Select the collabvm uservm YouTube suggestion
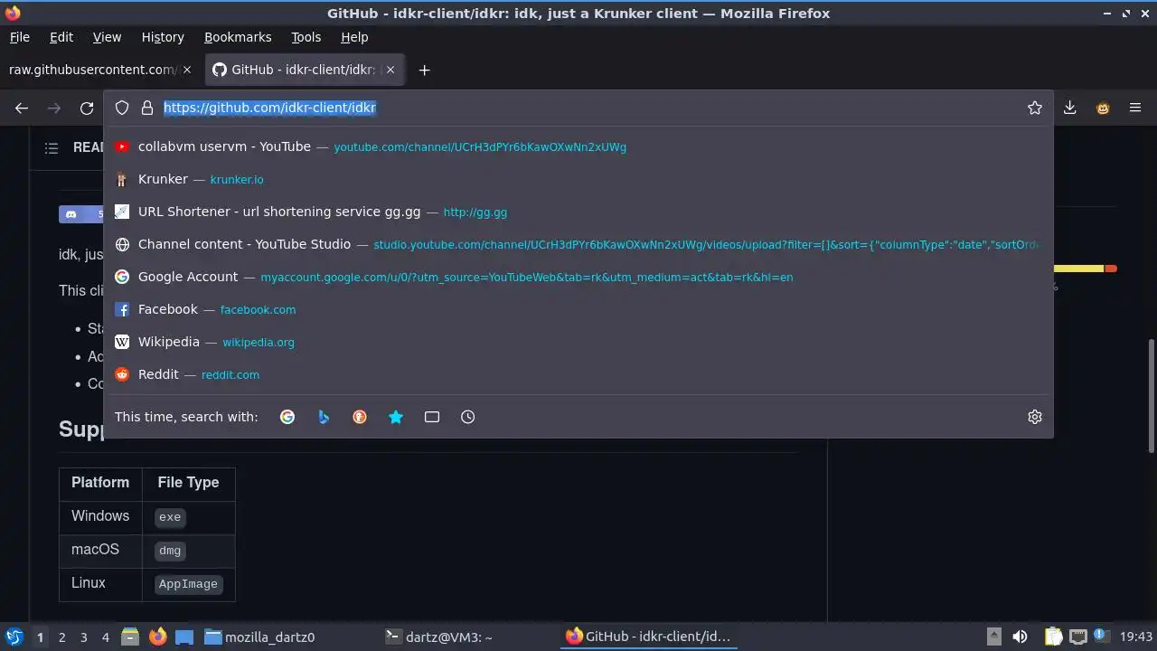1157x651 pixels. [x=578, y=146]
